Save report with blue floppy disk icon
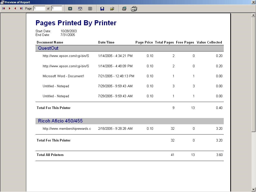256x192 pixels. (102, 9)
